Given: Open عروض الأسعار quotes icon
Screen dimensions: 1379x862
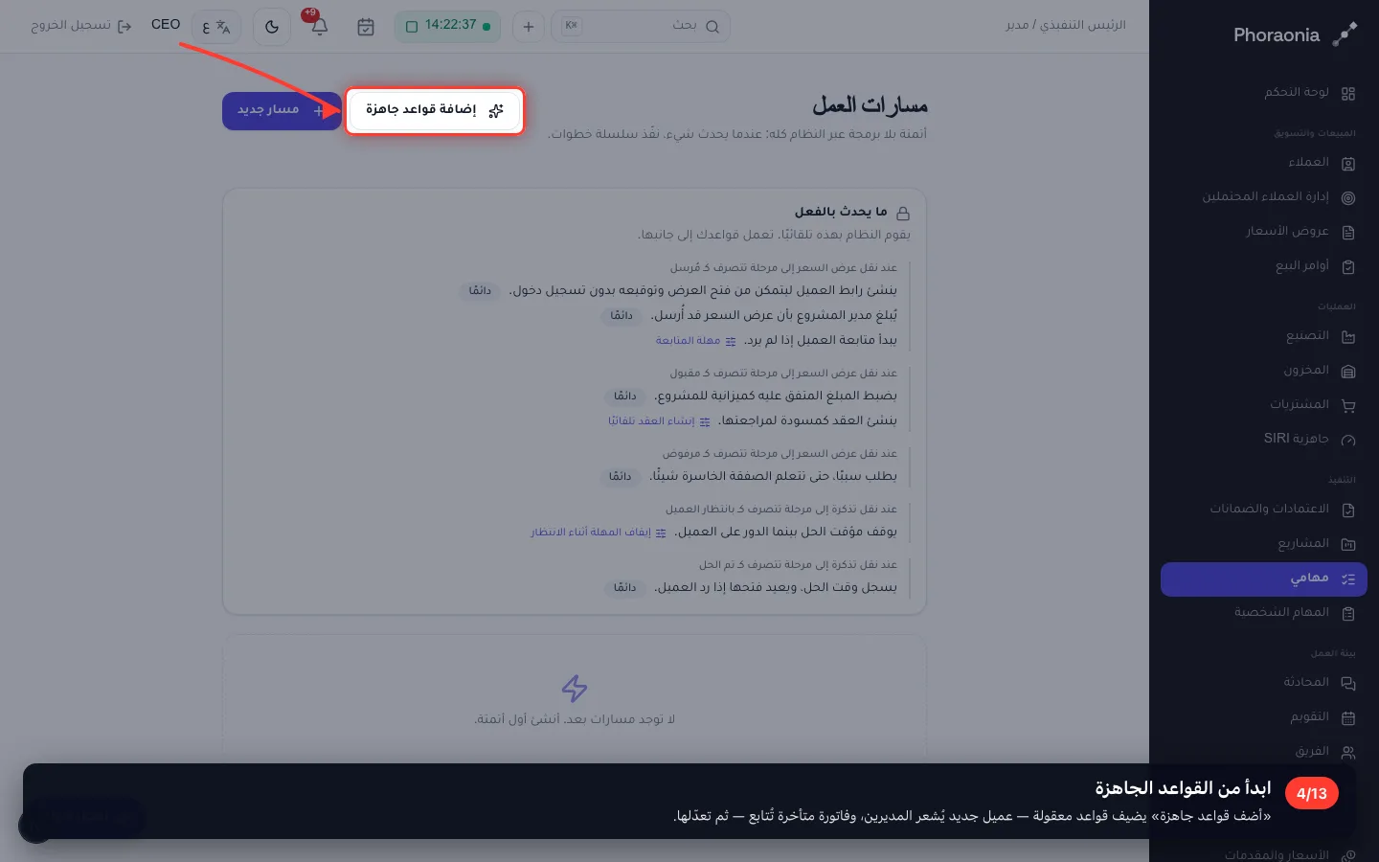Looking at the screenshot, I should click(x=1348, y=232).
